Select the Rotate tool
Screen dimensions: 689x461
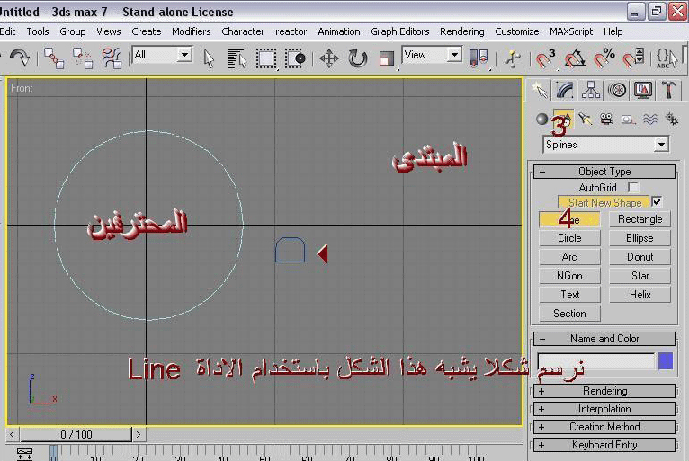(x=358, y=58)
